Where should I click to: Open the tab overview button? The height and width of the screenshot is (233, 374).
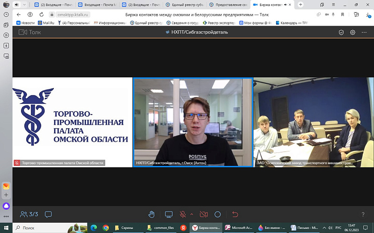click(x=322, y=5)
